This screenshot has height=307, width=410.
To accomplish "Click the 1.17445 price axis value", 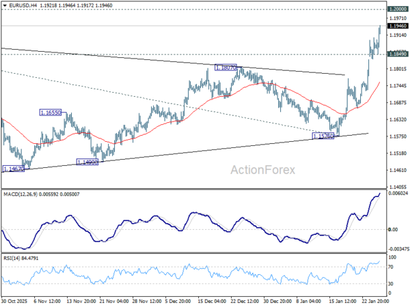I will tap(398, 86).
